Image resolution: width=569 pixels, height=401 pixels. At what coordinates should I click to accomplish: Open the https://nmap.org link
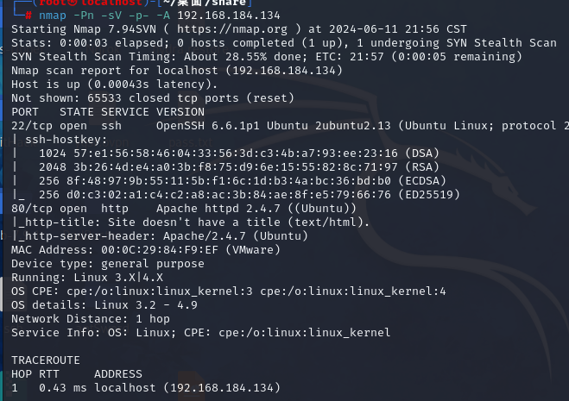tap(232, 29)
